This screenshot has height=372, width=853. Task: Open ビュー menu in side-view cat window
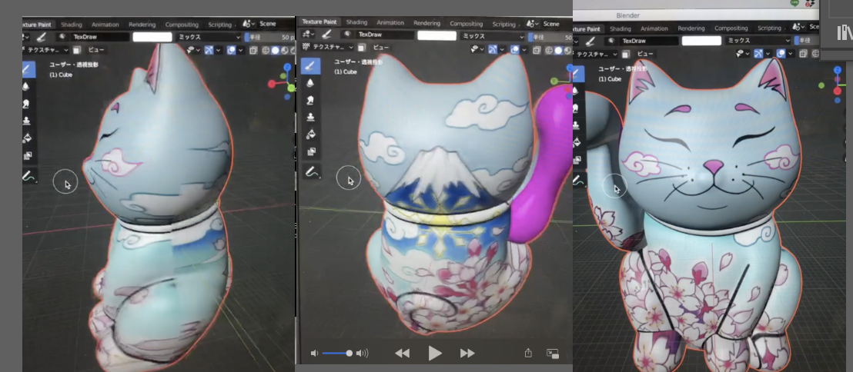[95, 50]
